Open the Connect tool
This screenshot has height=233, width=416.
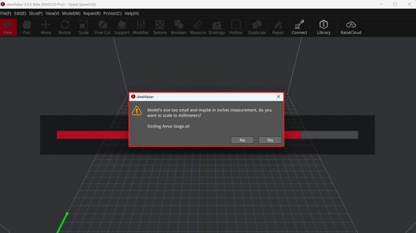[299, 27]
